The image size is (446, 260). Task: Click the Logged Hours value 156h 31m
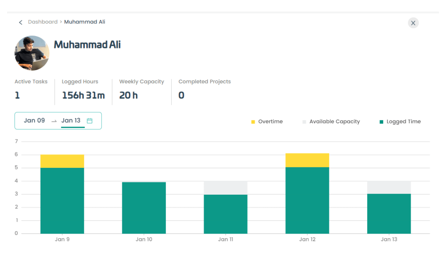click(83, 95)
